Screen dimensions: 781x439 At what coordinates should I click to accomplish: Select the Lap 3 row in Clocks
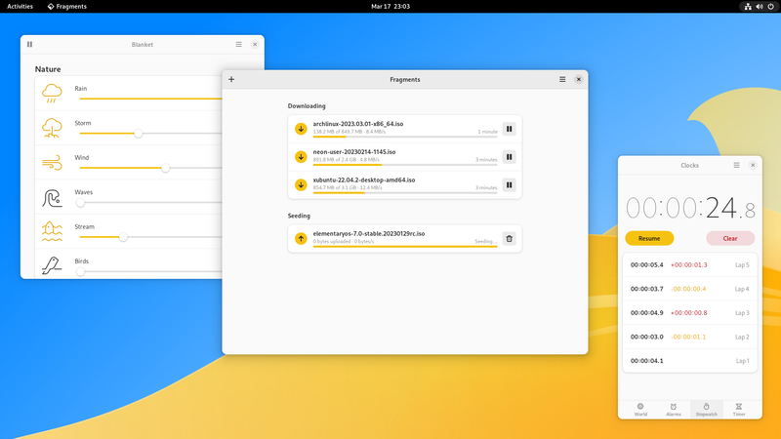coord(690,312)
